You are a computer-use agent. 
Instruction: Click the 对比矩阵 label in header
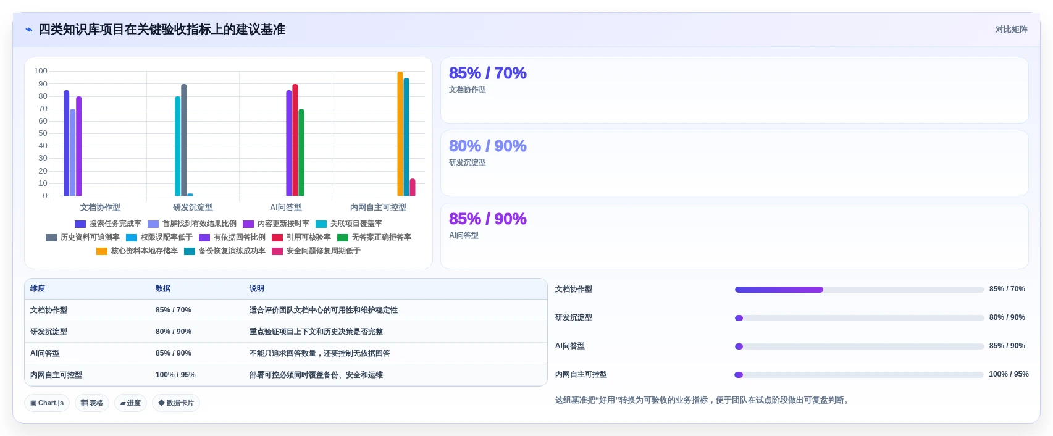tap(1011, 30)
